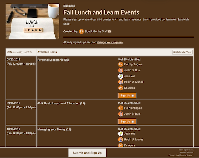
Task: Click the Lunch and Learn header image
Action: pos(33,21)
